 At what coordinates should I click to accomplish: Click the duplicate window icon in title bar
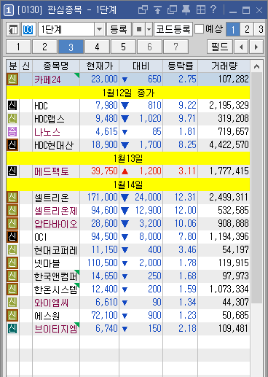point(172,10)
